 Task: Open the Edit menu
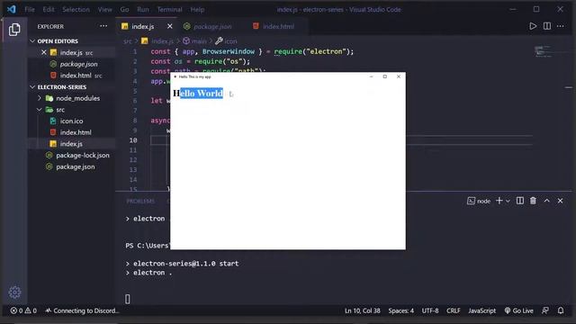coord(48,10)
